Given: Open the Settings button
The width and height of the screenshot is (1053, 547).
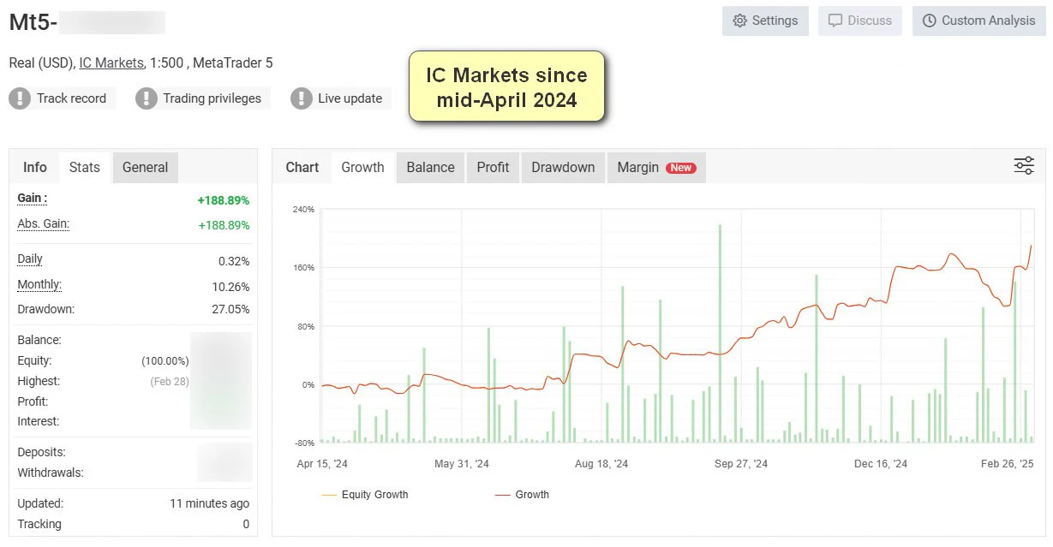Looking at the screenshot, I should [765, 21].
